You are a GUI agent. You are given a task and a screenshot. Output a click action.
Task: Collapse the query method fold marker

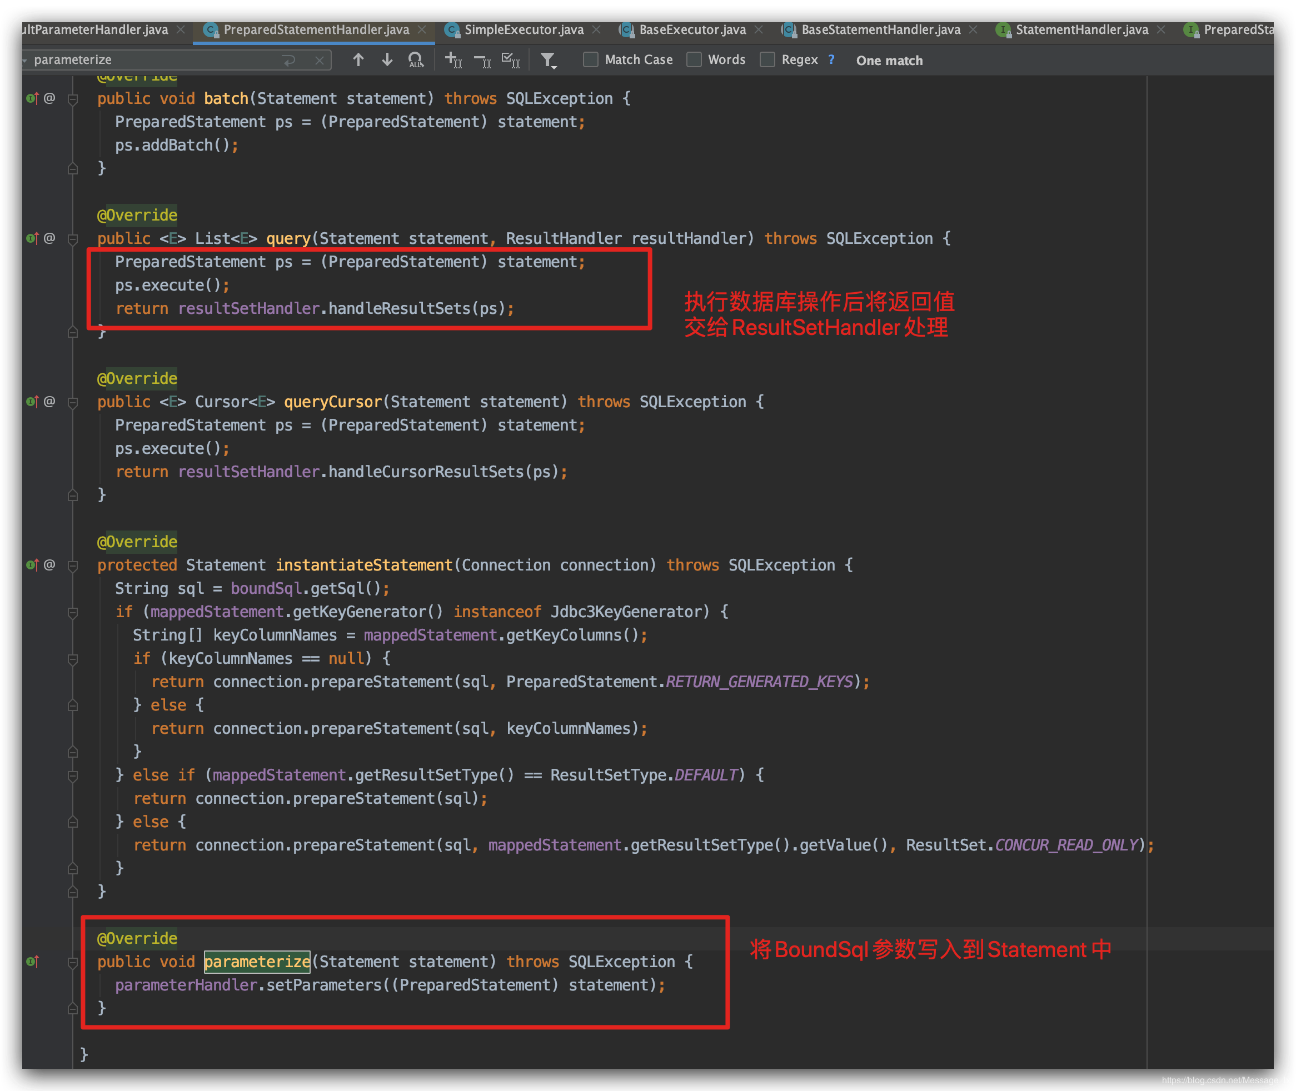(x=72, y=239)
